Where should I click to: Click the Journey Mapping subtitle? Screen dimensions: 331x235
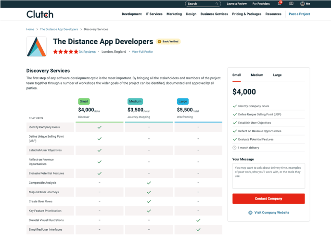[x=139, y=117]
